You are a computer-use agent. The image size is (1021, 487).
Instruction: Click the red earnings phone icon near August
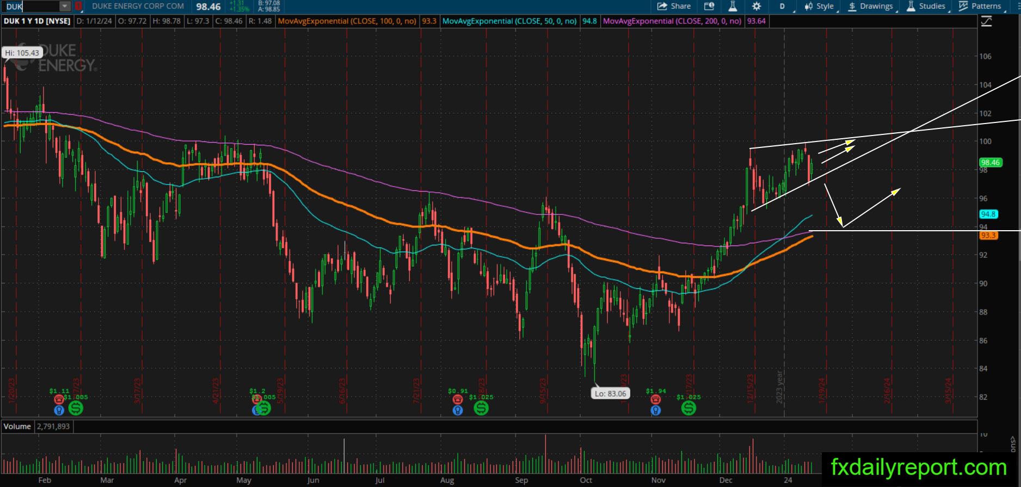point(458,400)
